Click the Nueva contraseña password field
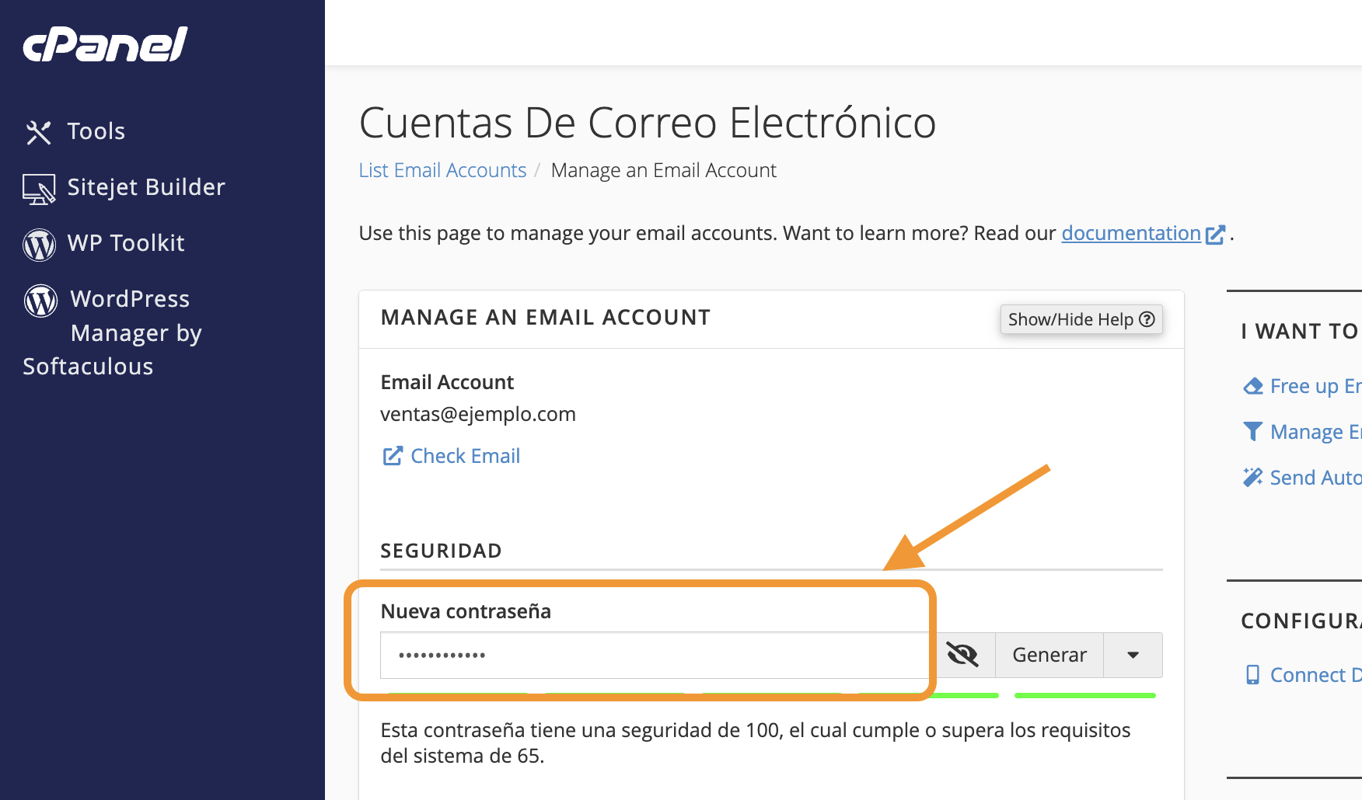The width and height of the screenshot is (1362, 800). pos(653,655)
